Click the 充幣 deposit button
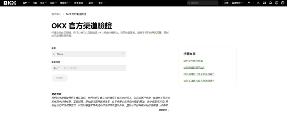 (226, 3)
